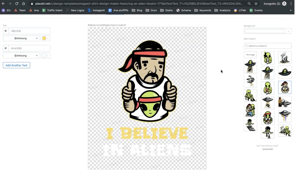The height and width of the screenshot is (172, 295).
Task: Click the browser home icon
Action: point(24,4)
